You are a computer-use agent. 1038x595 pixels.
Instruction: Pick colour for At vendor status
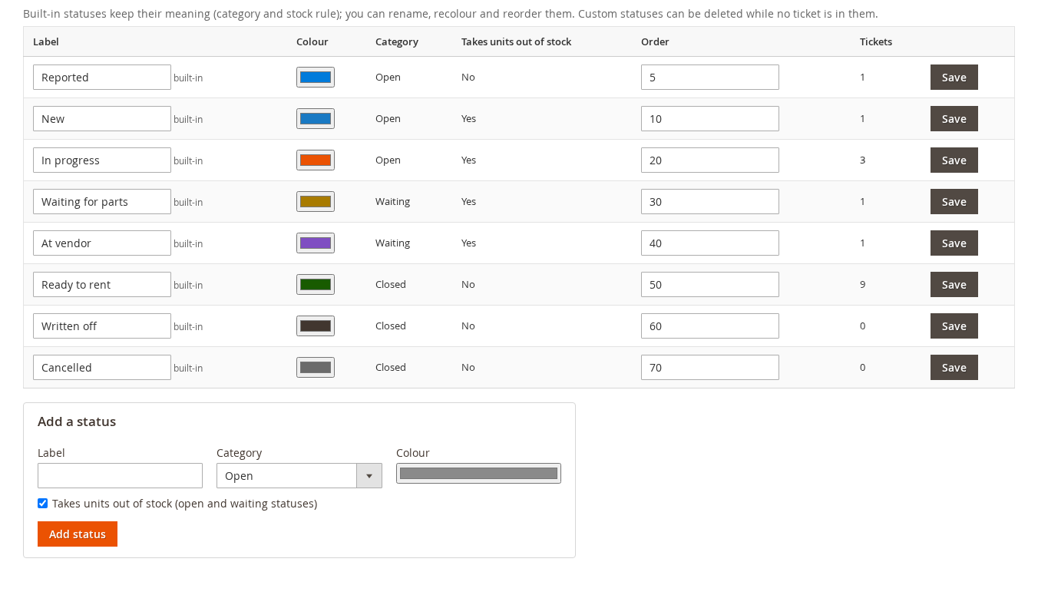(316, 243)
